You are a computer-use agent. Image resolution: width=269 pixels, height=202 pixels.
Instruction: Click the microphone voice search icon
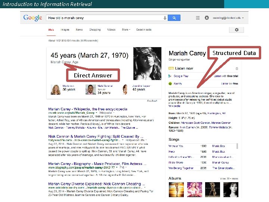(x=165, y=18)
